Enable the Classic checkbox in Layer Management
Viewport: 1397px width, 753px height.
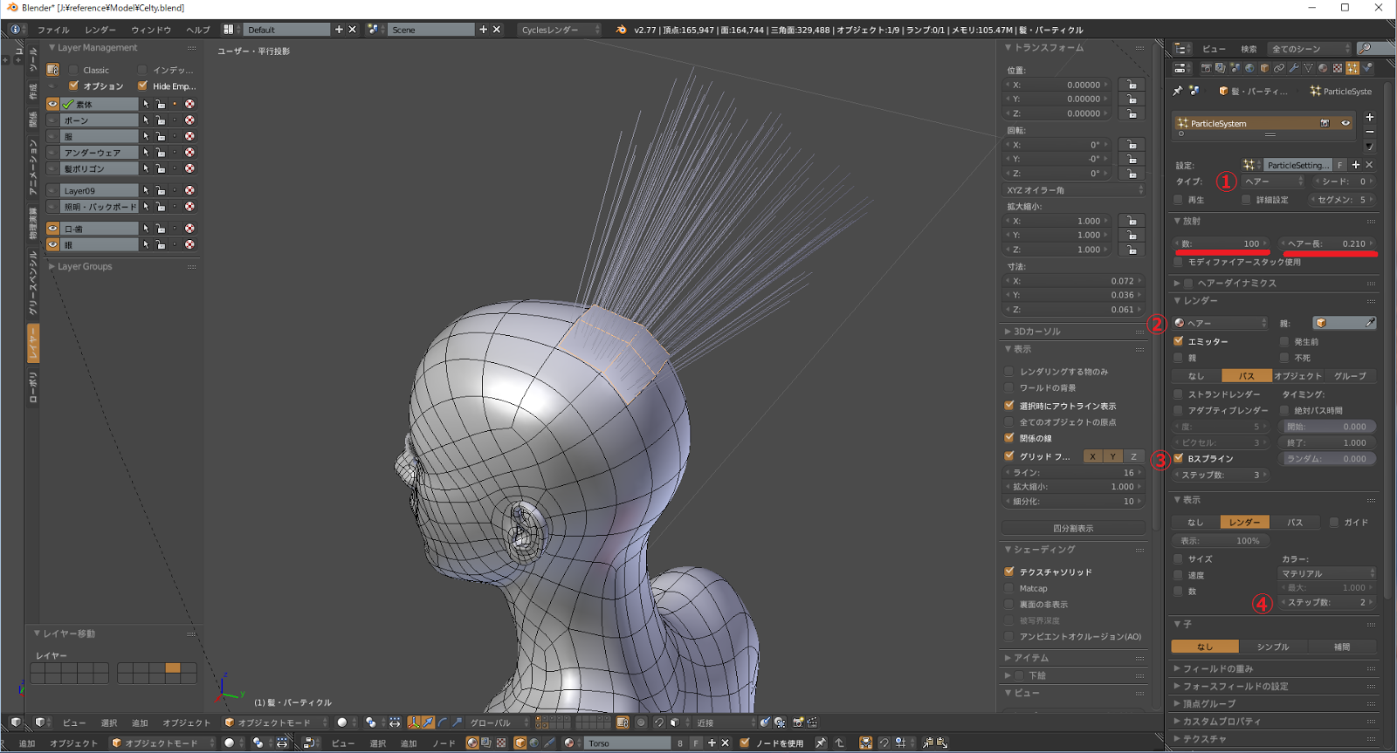(74, 70)
